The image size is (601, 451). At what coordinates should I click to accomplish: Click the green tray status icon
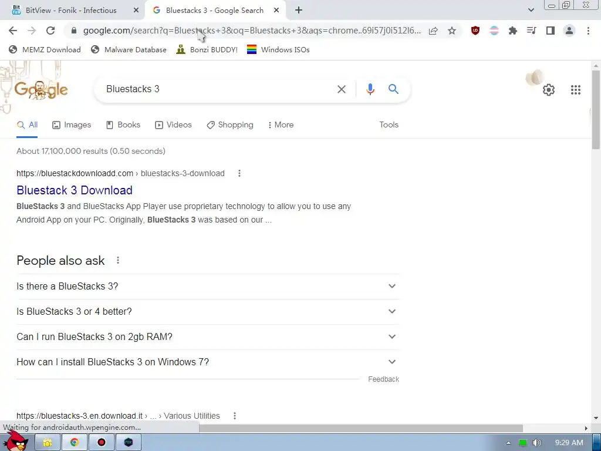(x=523, y=443)
